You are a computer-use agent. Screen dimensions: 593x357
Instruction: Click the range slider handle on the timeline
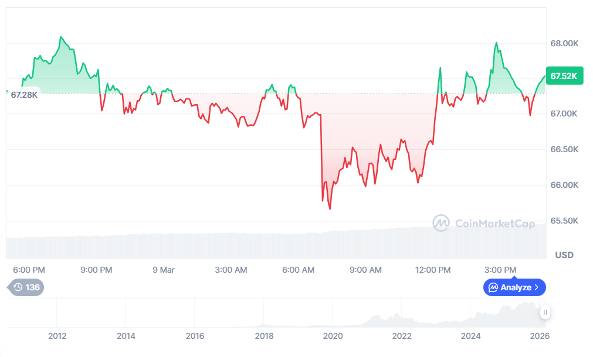[545, 312]
